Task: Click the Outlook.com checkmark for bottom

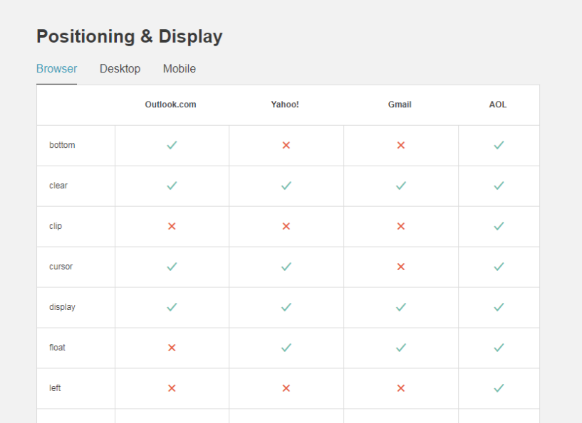Action: tap(172, 145)
